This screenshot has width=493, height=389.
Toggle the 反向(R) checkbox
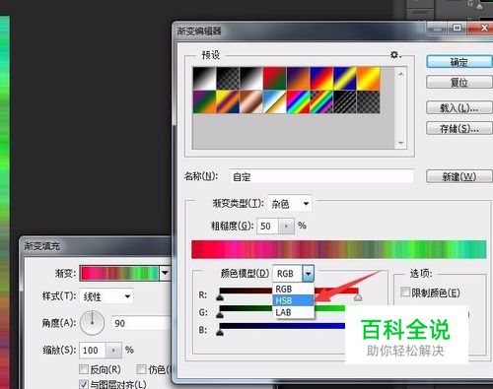click(84, 369)
